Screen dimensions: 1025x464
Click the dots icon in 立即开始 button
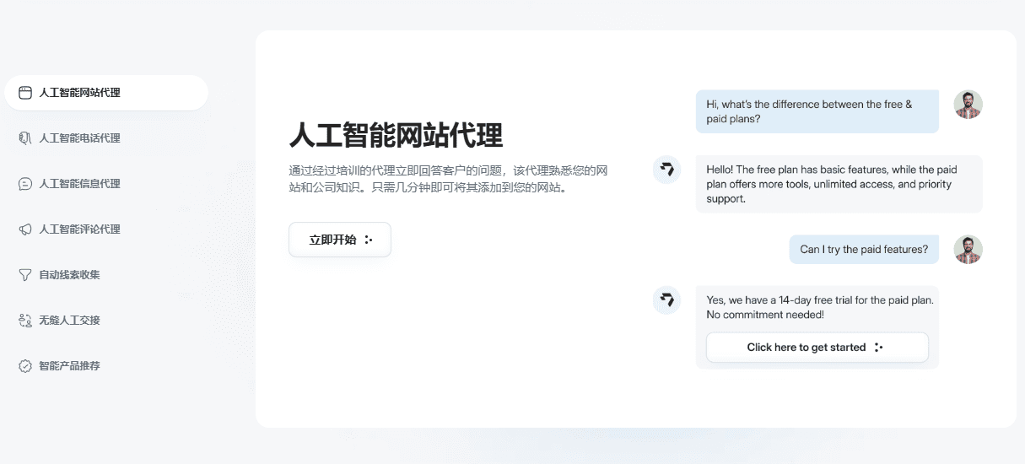(x=368, y=240)
